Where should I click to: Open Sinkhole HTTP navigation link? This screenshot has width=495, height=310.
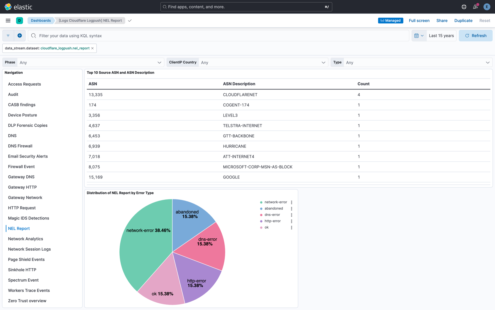coord(22,270)
